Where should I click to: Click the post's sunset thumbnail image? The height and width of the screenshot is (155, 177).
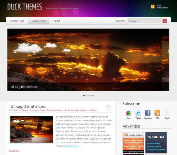31,129
